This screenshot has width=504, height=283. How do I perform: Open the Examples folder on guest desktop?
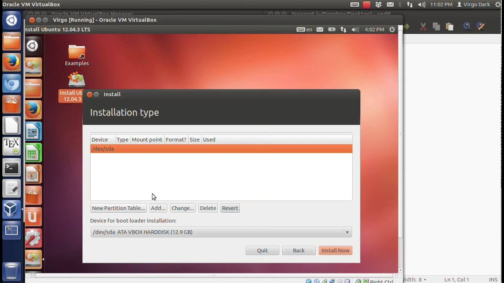pos(77,55)
